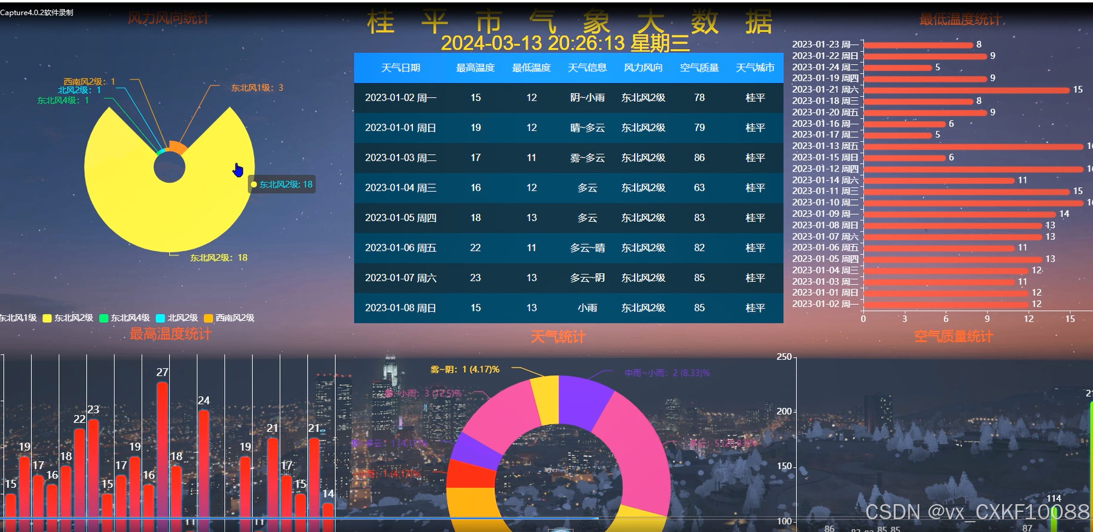Image resolution: width=1093 pixels, height=532 pixels.
Task: Click the 东北风4级: 1 pie label
Action: click(x=63, y=101)
